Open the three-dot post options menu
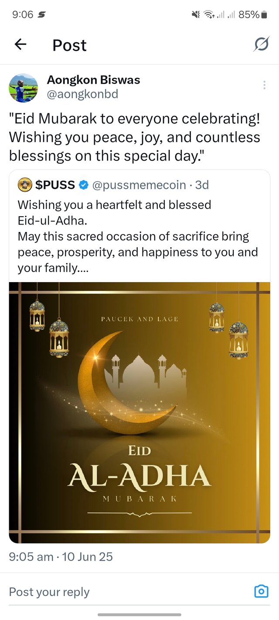This screenshot has width=279, height=620. [x=264, y=85]
